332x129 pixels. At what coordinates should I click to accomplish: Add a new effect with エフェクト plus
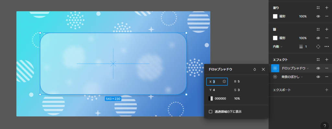click(327, 60)
